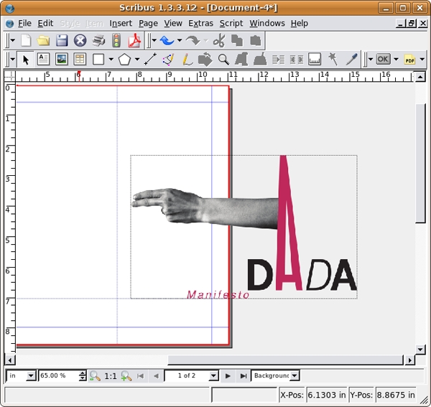Open the measurement unit dropdown

pyautogui.click(x=30, y=375)
